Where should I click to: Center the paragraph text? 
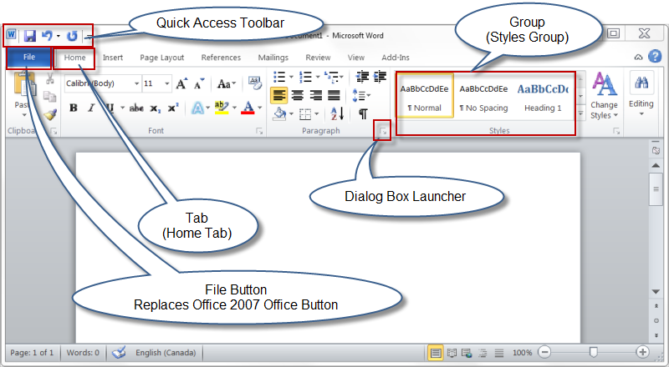(x=298, y=95)
